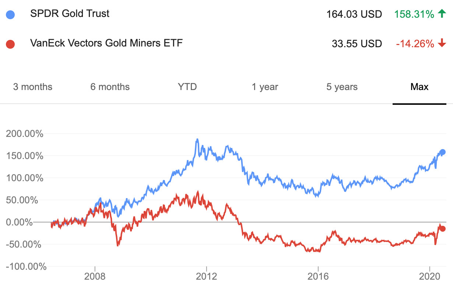Toggle visibility of the VanEck Gold Miners series
453x290 pixels.
pos(10,44)
